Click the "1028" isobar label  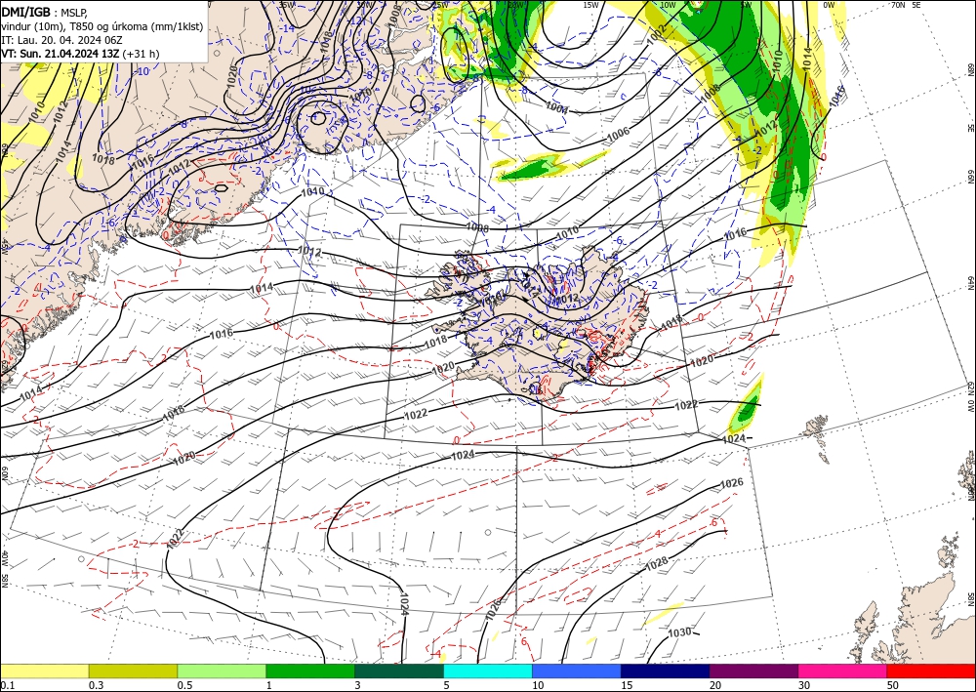657,563
